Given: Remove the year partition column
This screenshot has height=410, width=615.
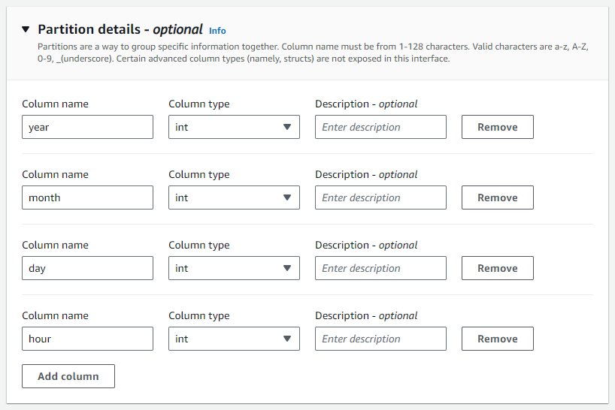Looking at the screenshot, I should pyautogui.click(x=497, y=127).
